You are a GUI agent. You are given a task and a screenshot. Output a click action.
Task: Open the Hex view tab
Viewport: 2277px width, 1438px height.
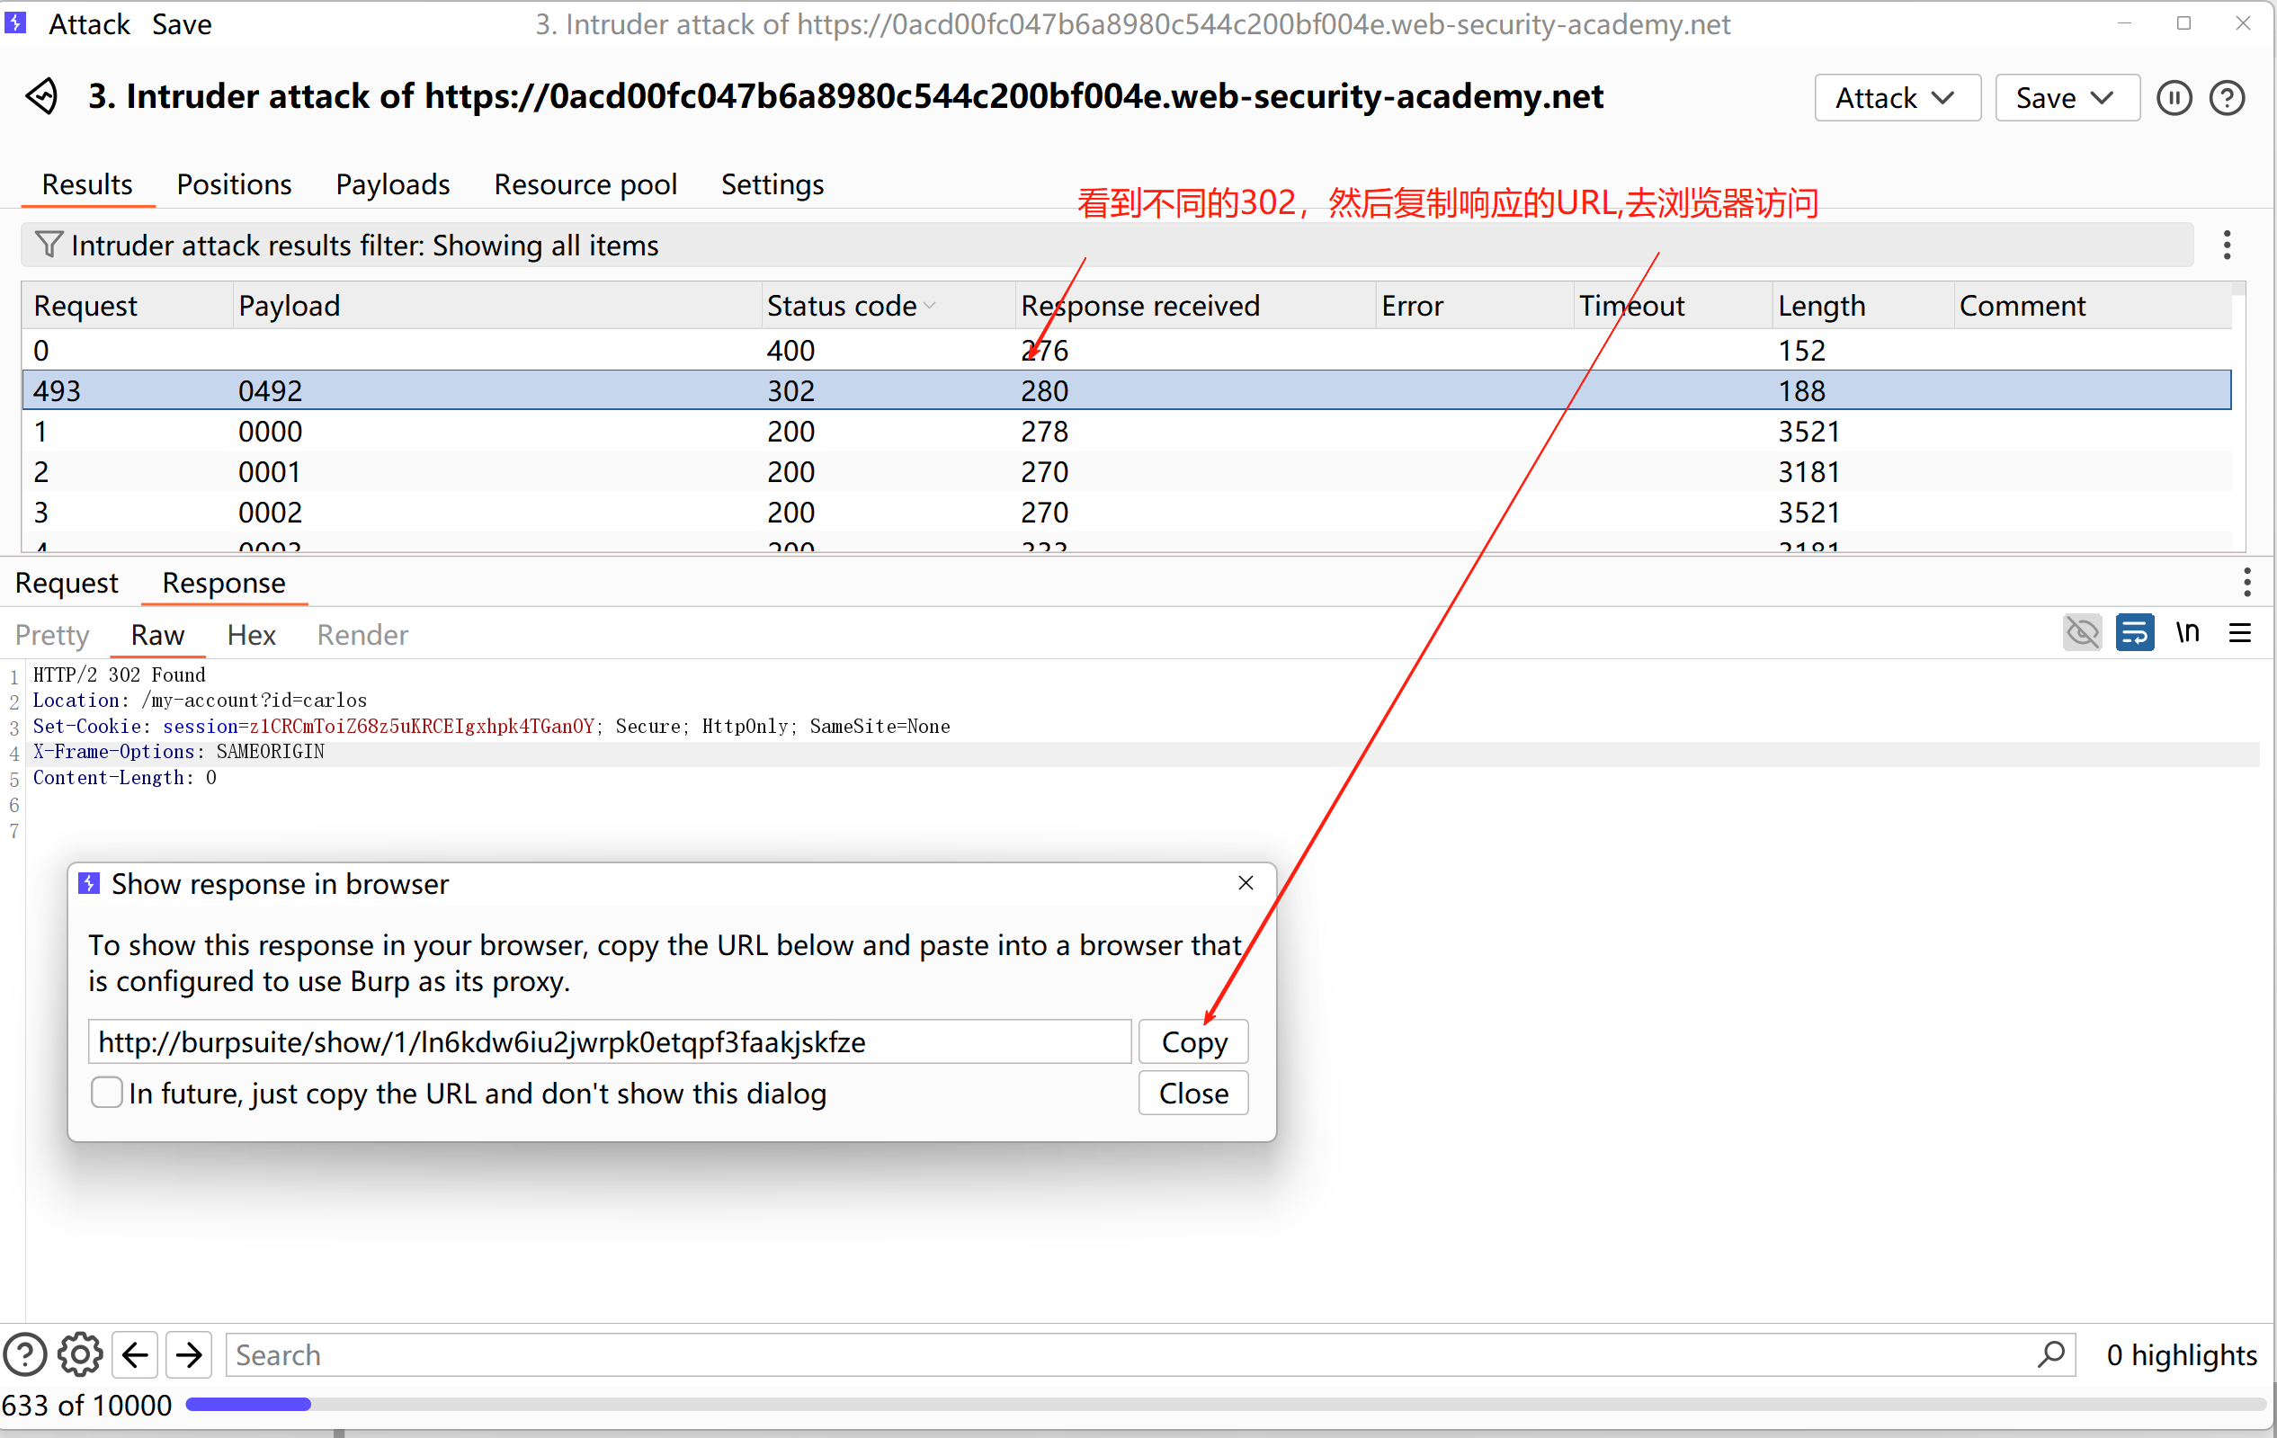coord(251,634)
